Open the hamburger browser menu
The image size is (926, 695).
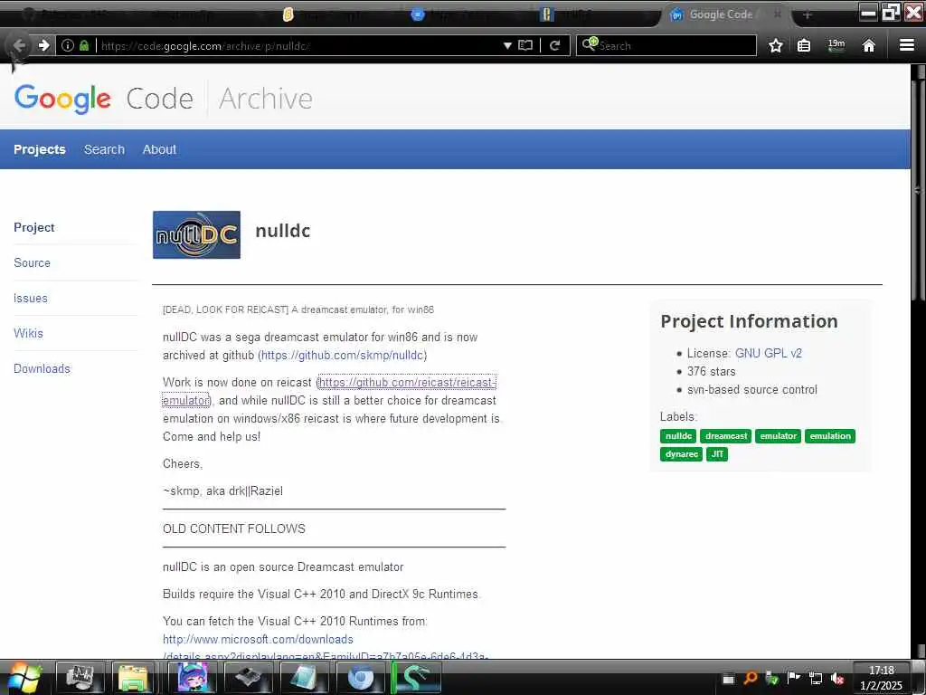[906, 45]
